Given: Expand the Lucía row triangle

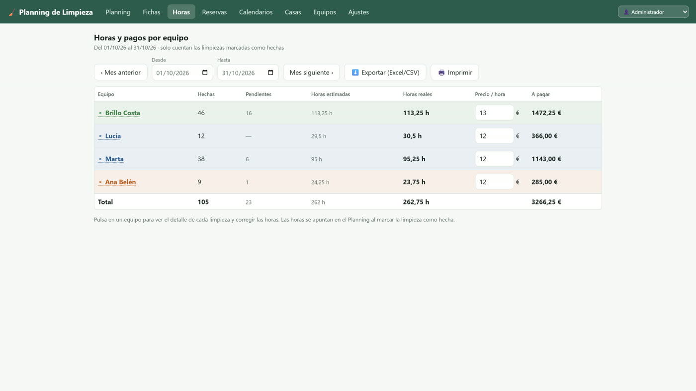Looking at the screenshot, I should click(100, 136).
